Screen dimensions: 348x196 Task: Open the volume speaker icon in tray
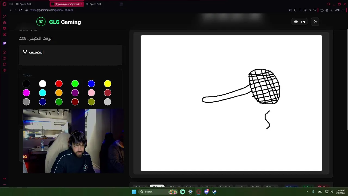coord(331,192)
